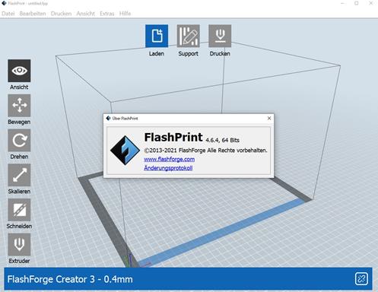Follow the www.flashforge.com link
The image size is (378, 292).
[170, 159]
